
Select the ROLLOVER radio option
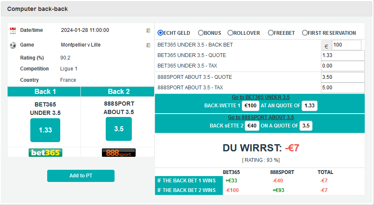coord(230,33)
